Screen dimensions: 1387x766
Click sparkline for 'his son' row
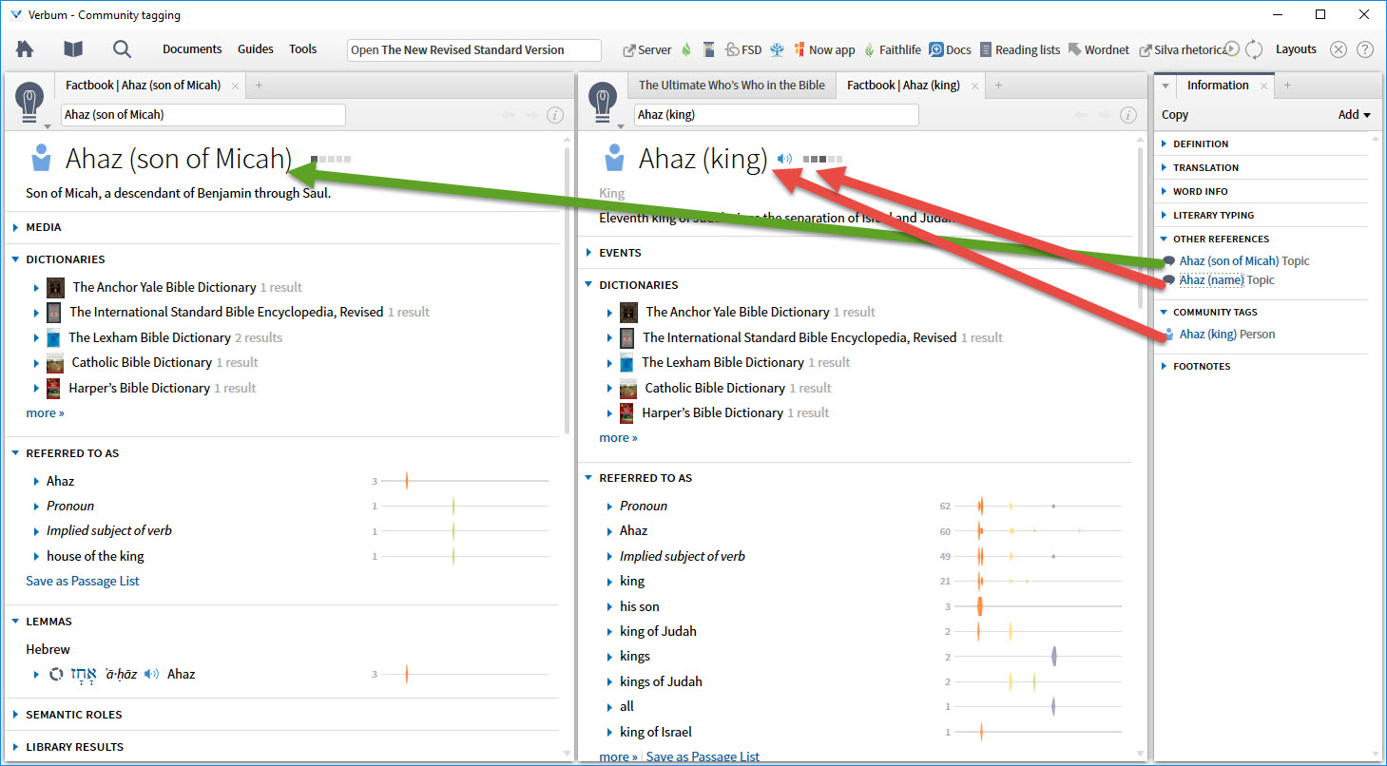click(1038, 606)
